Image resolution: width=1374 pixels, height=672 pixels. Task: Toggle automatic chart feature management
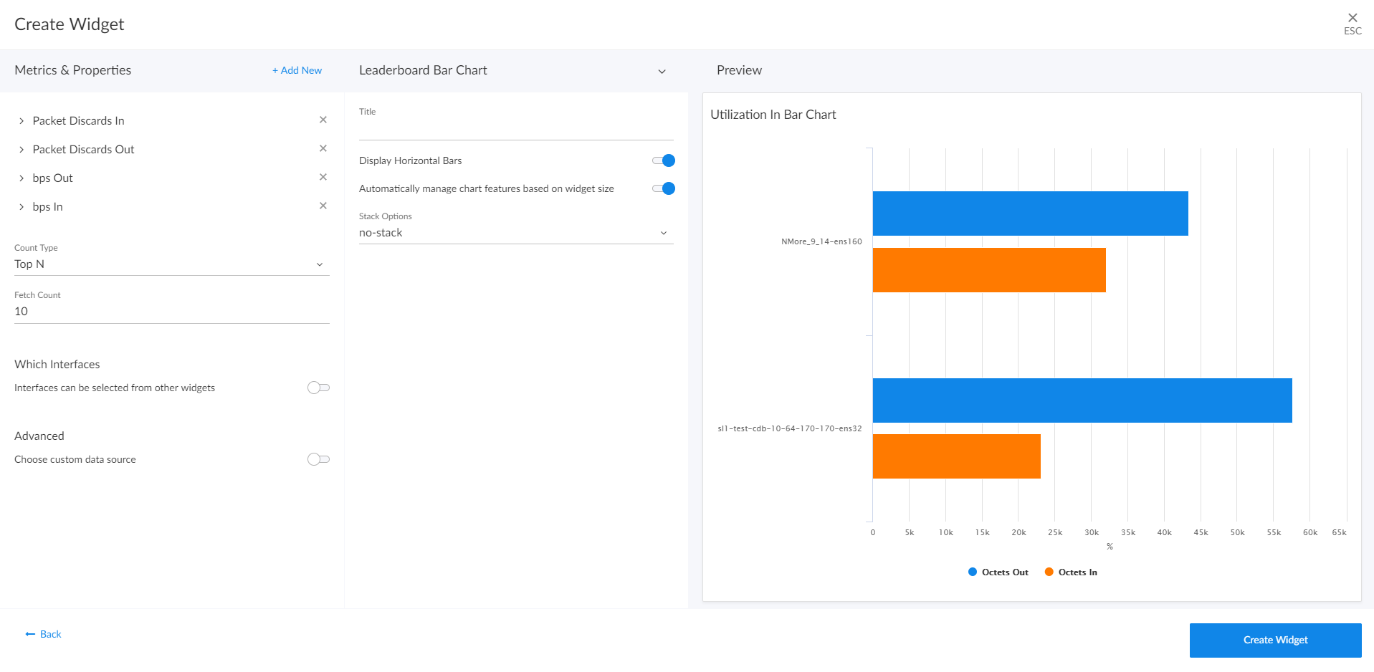664,188
